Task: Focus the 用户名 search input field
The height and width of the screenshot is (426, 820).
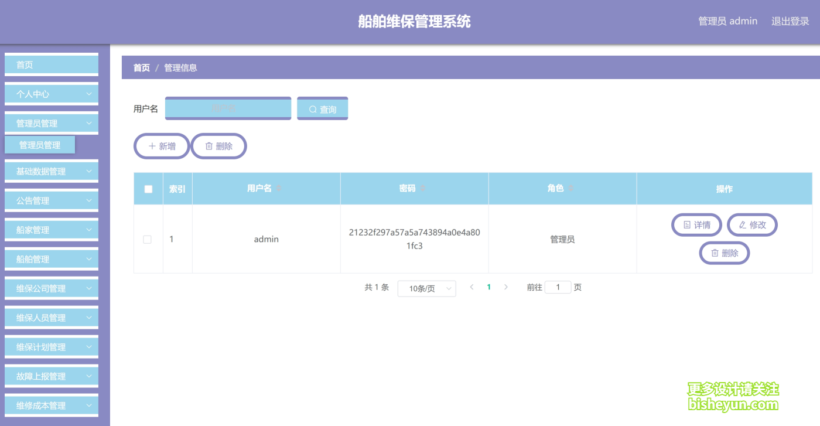Action: coord(228,108)
